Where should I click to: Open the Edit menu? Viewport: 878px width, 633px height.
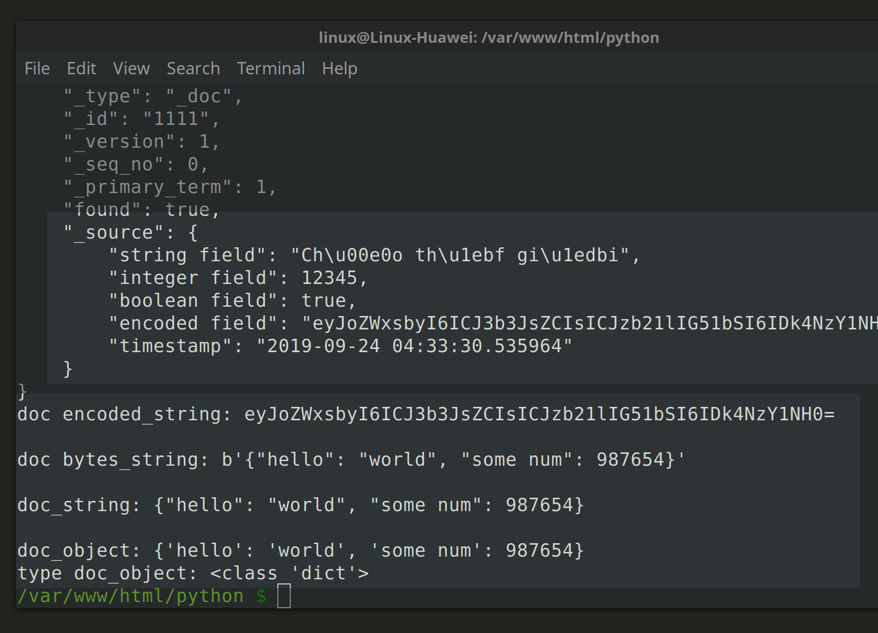[81, 68]
